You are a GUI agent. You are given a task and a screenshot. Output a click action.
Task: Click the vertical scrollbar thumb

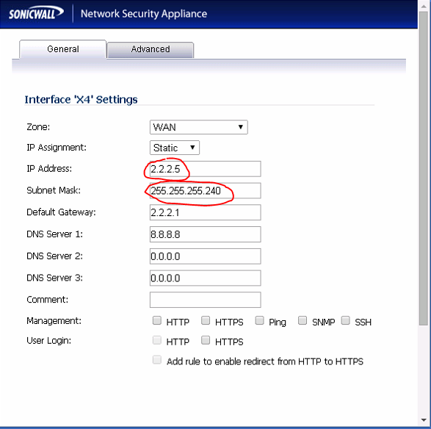click(424, 168)
